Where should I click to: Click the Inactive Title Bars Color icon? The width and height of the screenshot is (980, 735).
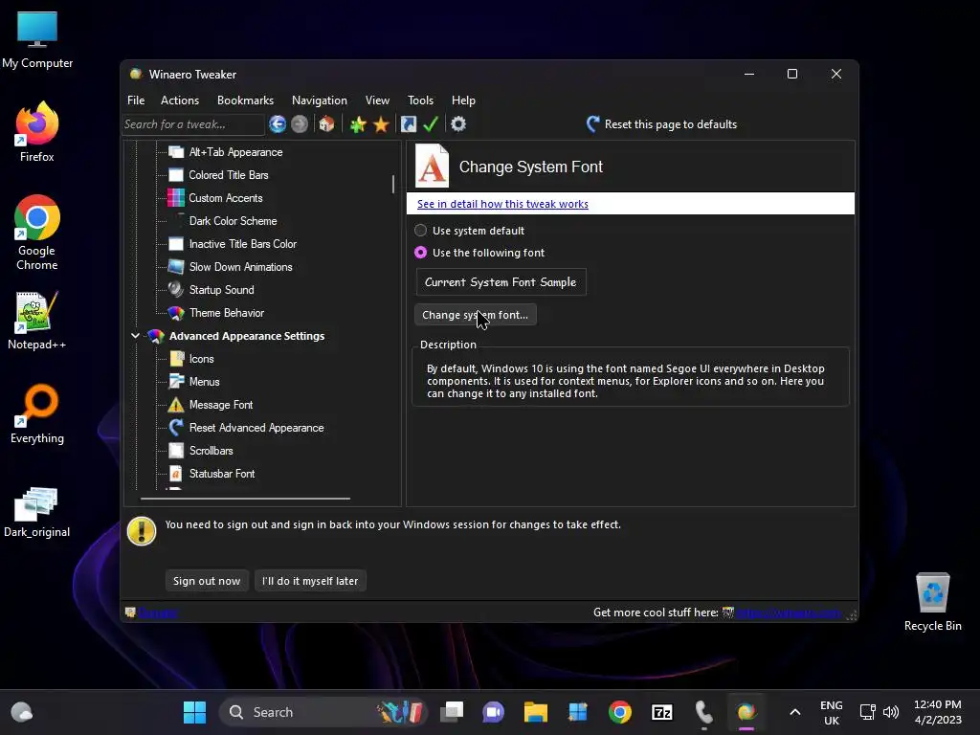click(176, 244)
